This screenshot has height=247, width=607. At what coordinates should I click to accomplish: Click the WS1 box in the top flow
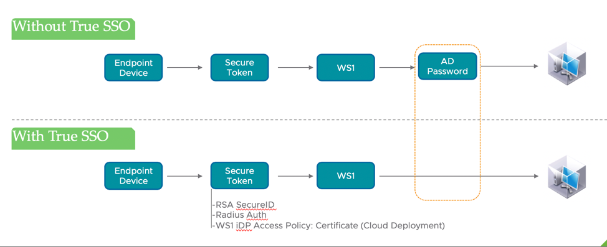[346, 68]
